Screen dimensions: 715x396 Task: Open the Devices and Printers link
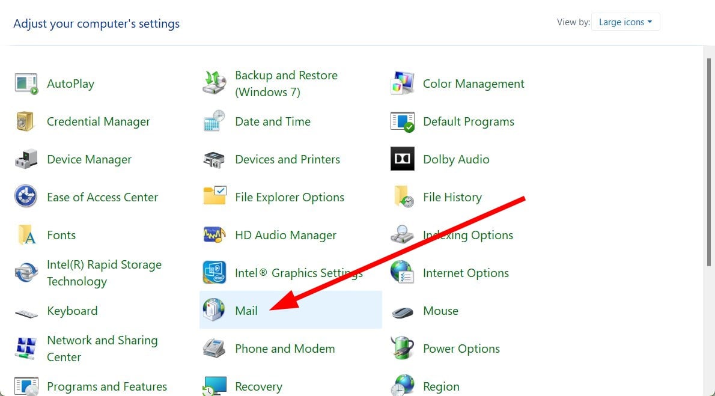click(288, 159)
